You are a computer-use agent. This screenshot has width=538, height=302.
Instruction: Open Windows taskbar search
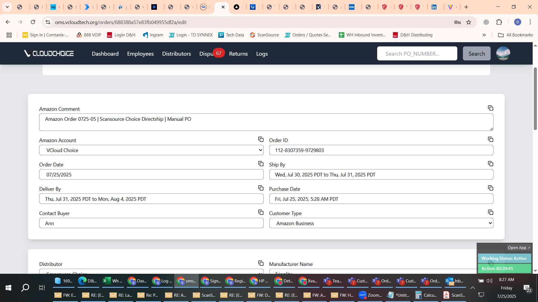[25, 287]
